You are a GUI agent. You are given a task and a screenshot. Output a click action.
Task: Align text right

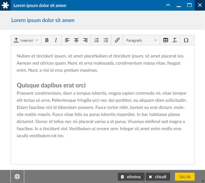[85, 40]
